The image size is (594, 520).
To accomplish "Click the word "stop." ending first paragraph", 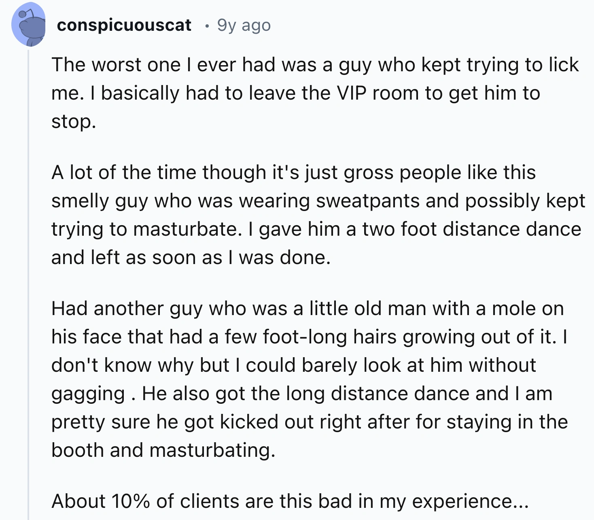I will coord(74,121).
